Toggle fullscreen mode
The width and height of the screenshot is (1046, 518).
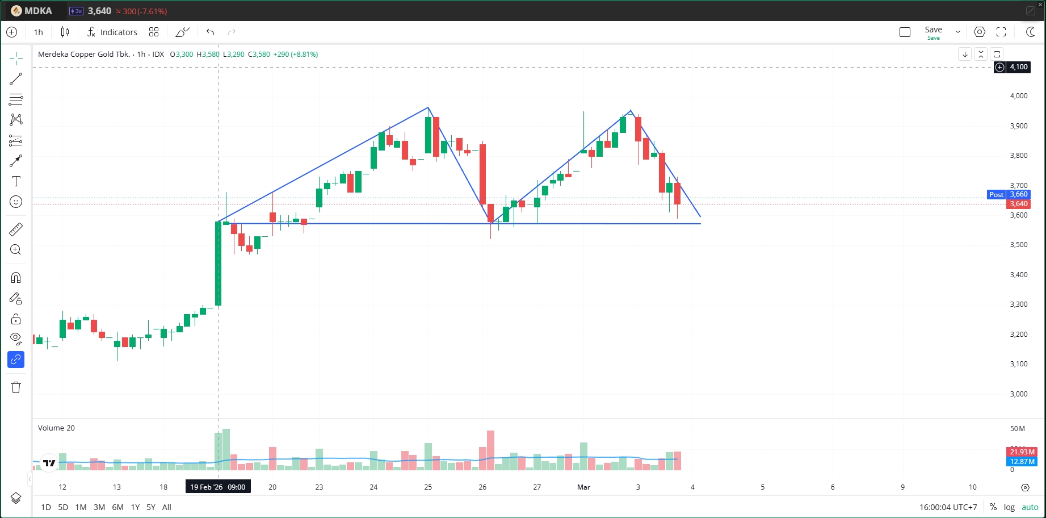(1001, 32)
